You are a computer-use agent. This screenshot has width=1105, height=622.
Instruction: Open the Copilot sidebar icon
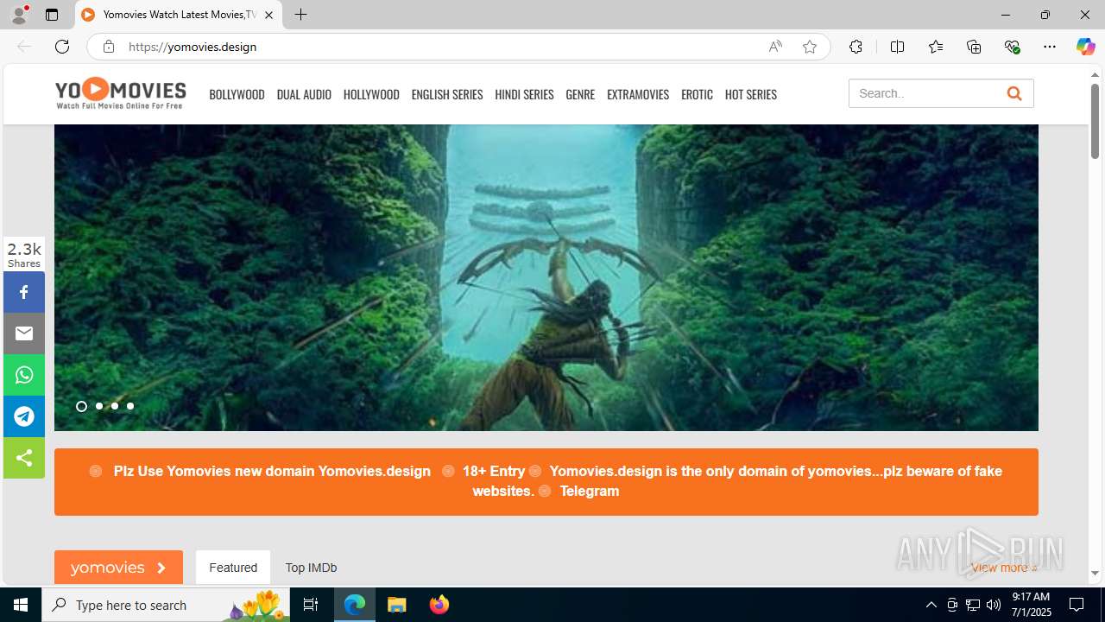1085,47
